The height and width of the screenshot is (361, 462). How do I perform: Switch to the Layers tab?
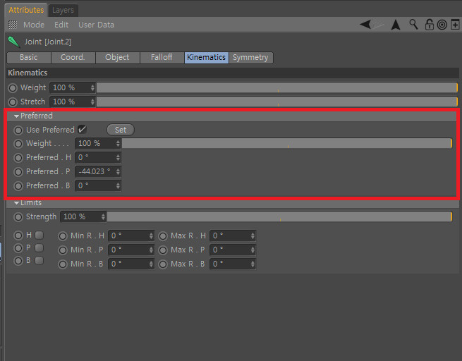tap(63, 10)
